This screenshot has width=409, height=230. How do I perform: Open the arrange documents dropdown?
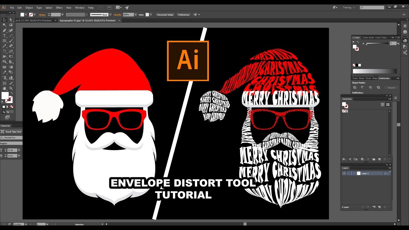pyautogui.click(x=119, y=7)
